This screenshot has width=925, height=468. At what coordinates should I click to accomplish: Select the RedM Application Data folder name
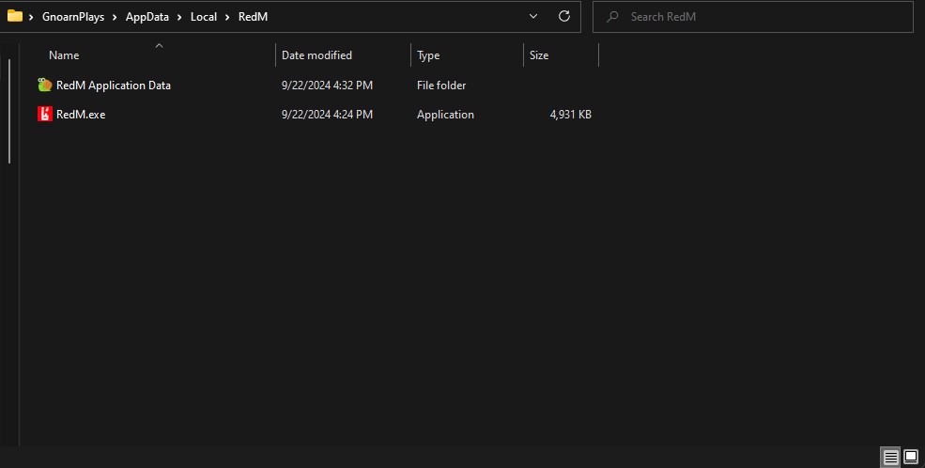(114, 85)
